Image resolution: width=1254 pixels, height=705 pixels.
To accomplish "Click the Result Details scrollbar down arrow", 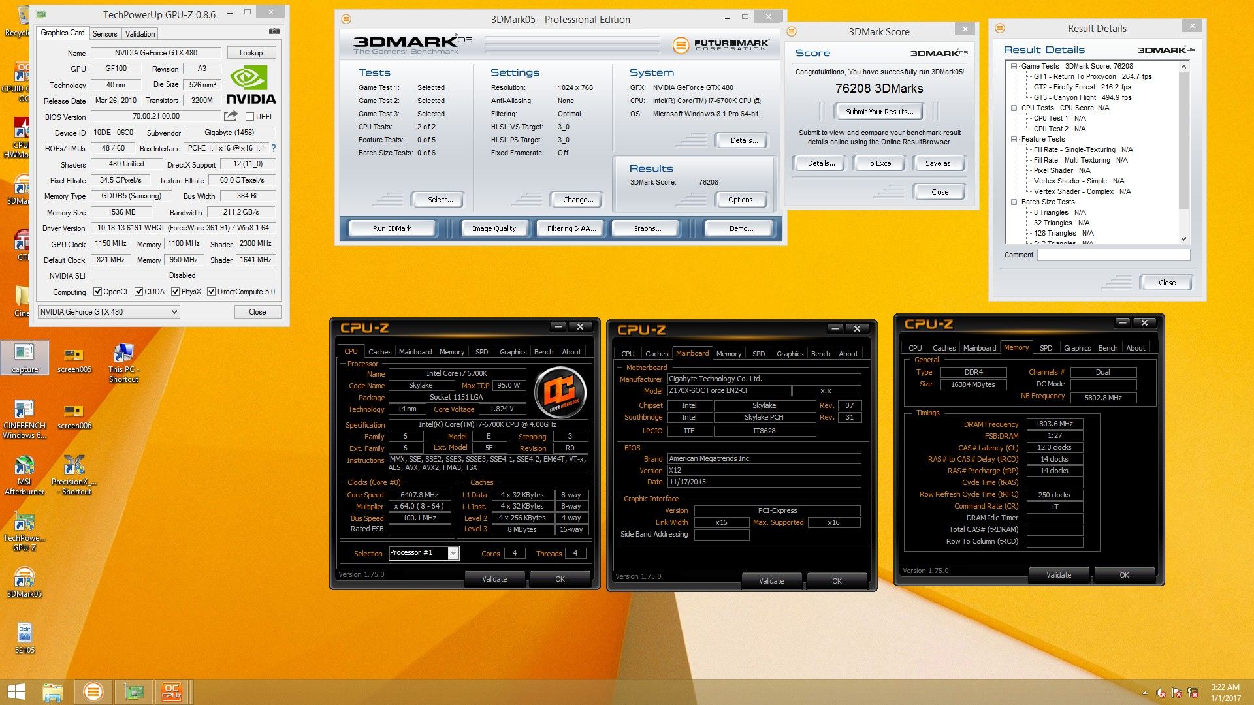I will click(x=1183, y=239).
